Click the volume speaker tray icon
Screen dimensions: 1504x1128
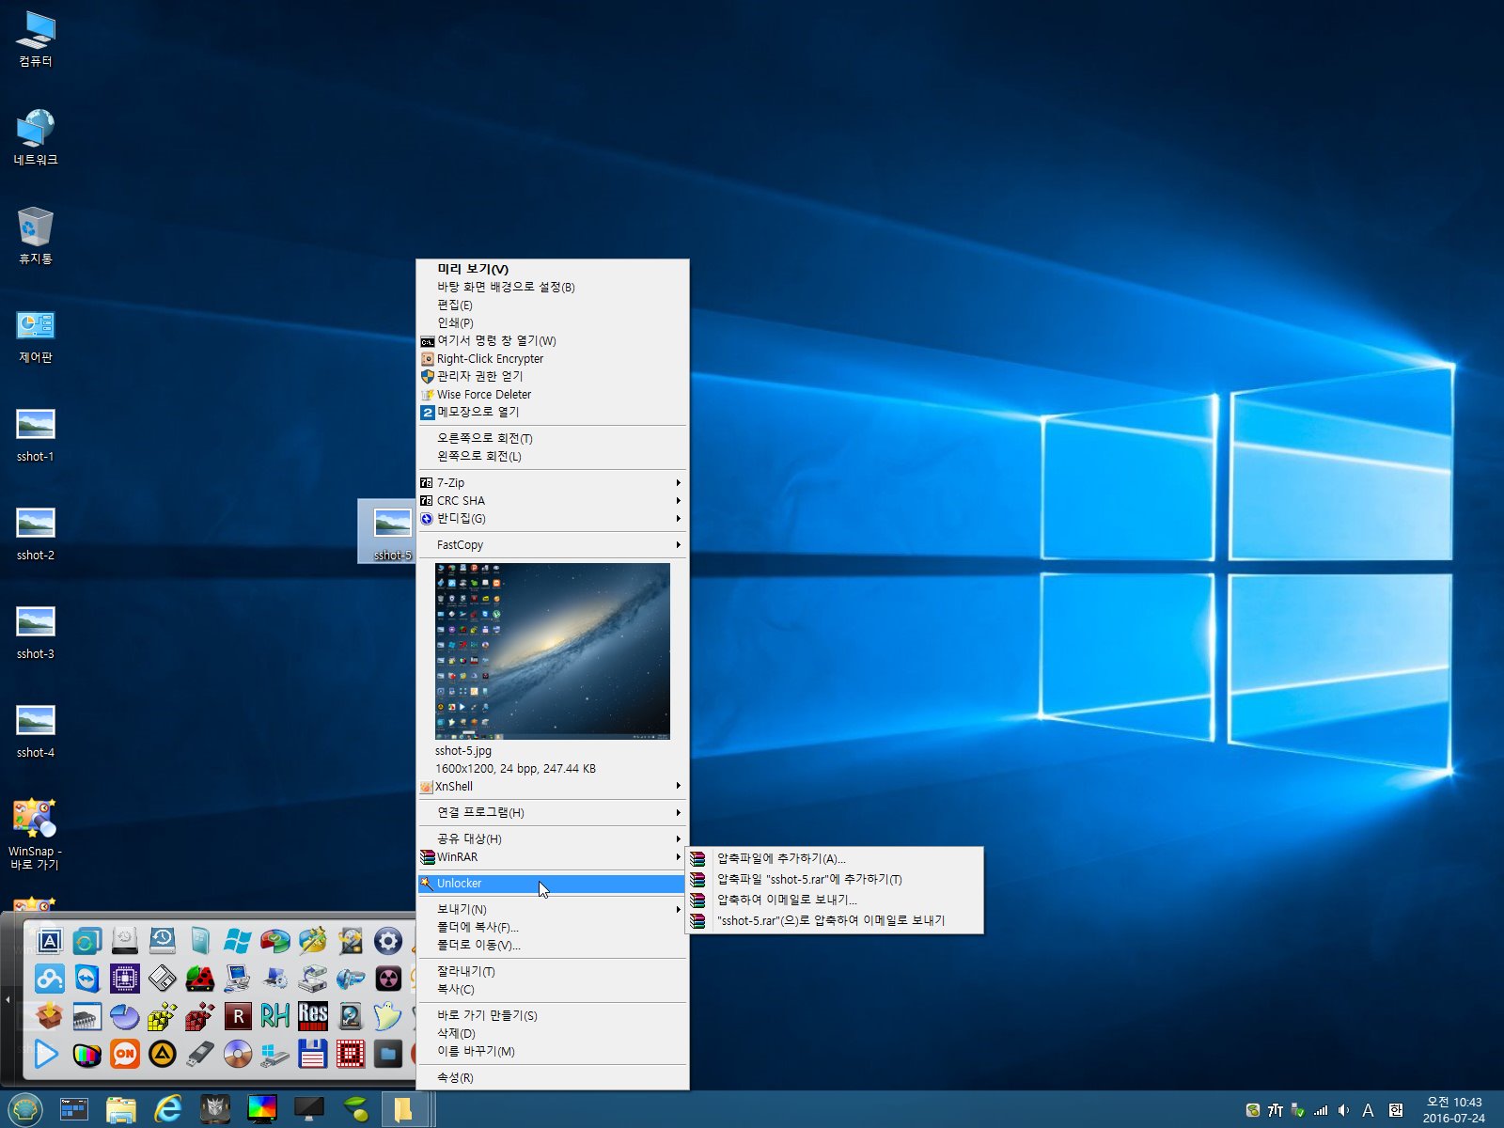pyautogui.click(x=1343, y=1110)
